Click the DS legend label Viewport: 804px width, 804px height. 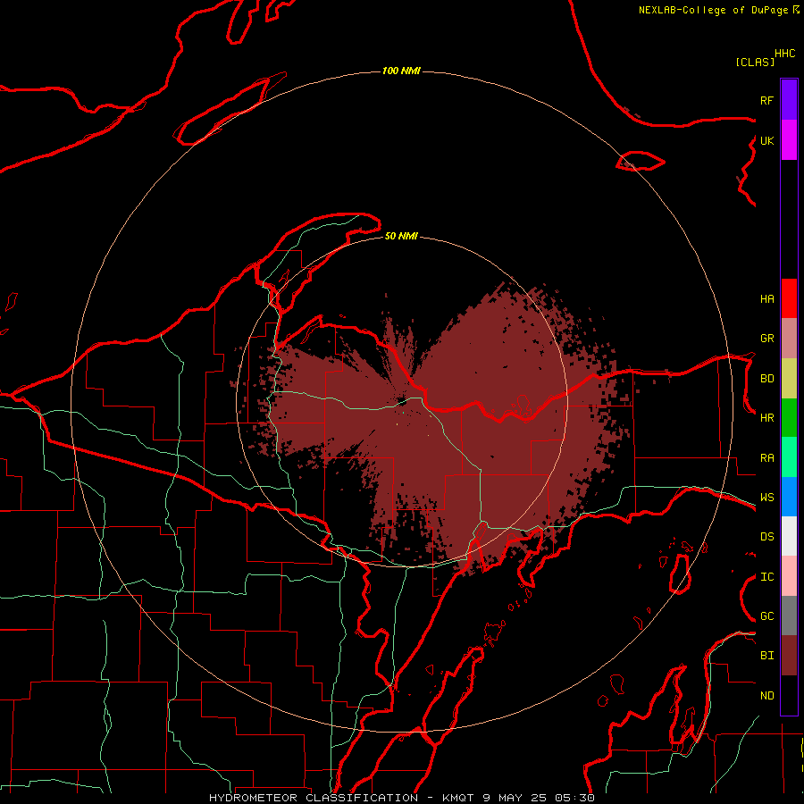(x=766, y=537)
